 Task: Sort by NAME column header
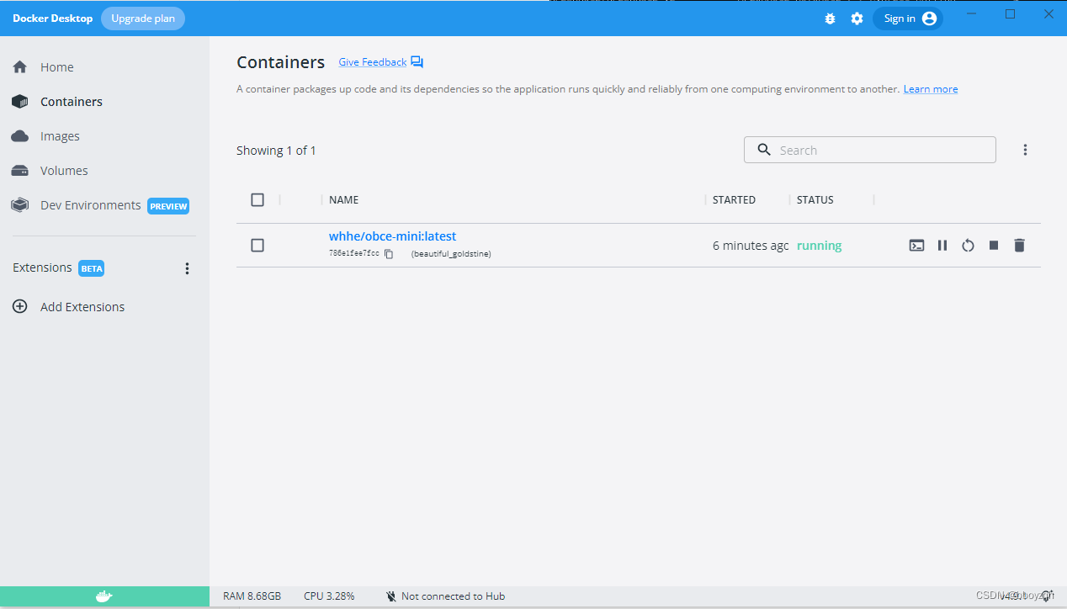point(344,200)
